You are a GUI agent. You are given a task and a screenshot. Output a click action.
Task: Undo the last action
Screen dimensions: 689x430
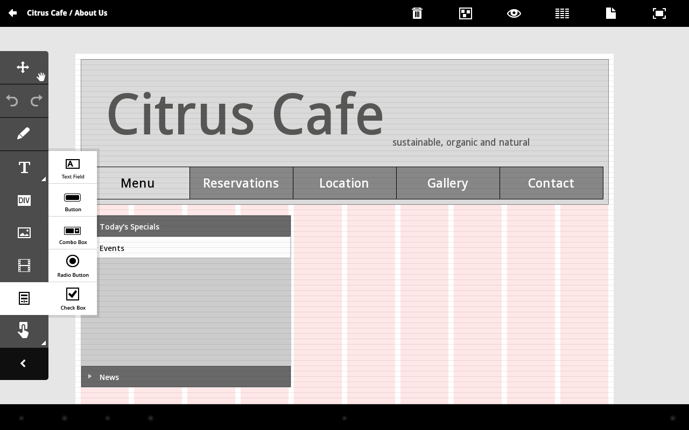[x=12, y=101]
